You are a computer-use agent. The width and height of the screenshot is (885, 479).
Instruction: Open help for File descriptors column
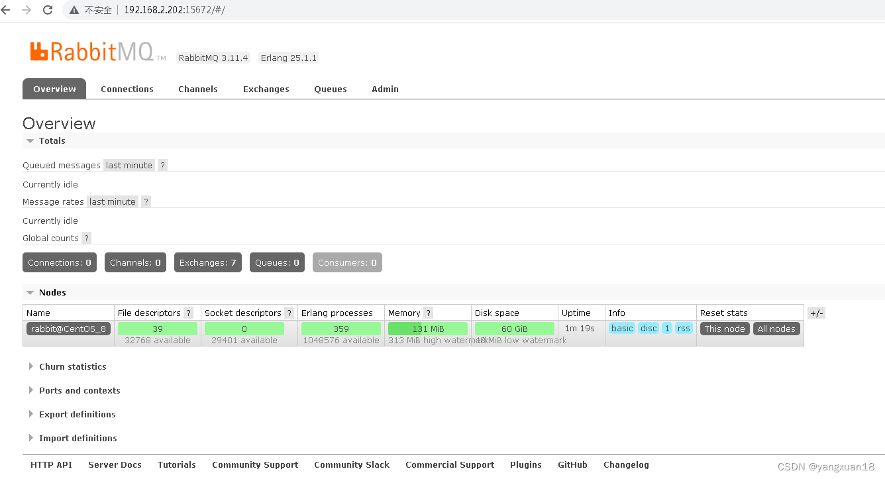click(x=188, y=313)
